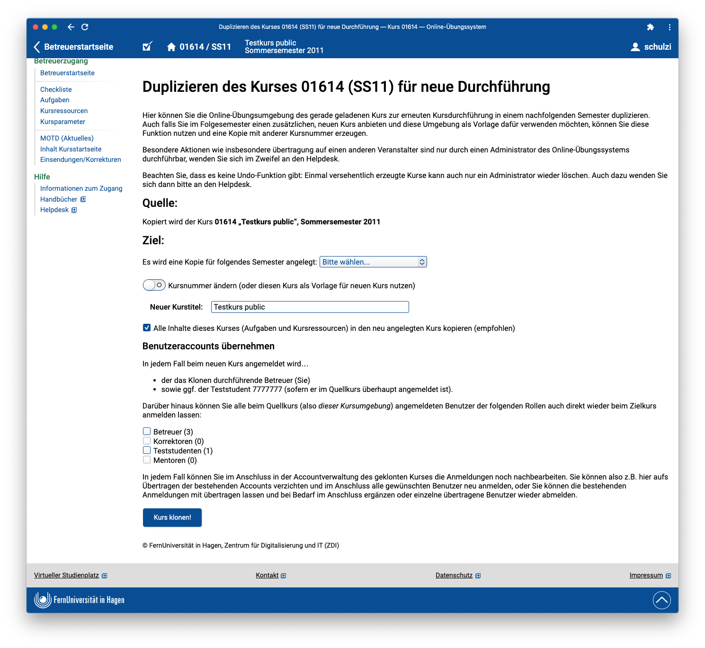Open MOTD (Aktuelles) in the sidebar

(67, 138)
